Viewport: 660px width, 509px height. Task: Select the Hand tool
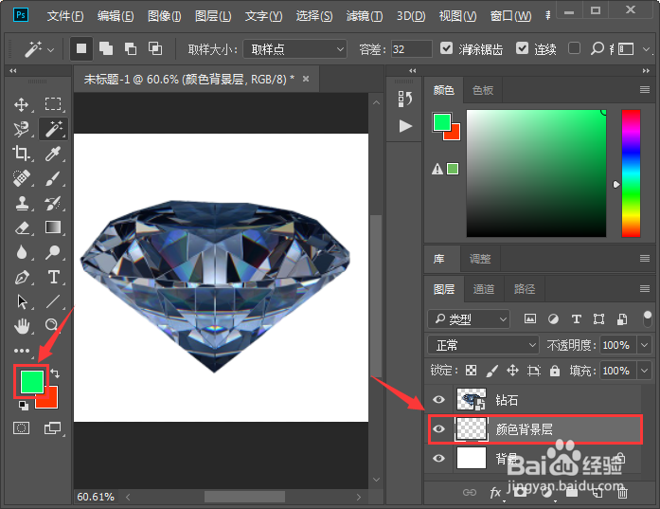pyautogui.click(x=22, y=326)
